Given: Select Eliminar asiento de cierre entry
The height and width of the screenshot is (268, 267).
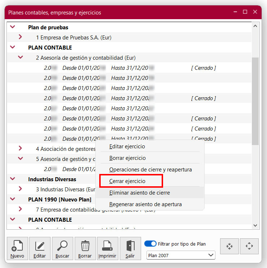Looking at the screenshot, I should (150, 193).
